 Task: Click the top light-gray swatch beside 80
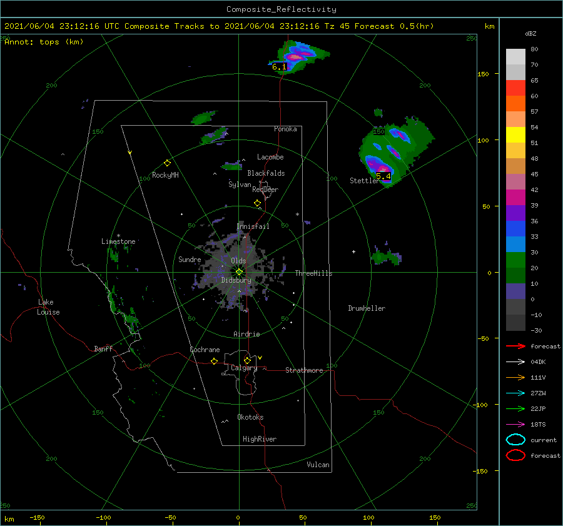point(515,57)
